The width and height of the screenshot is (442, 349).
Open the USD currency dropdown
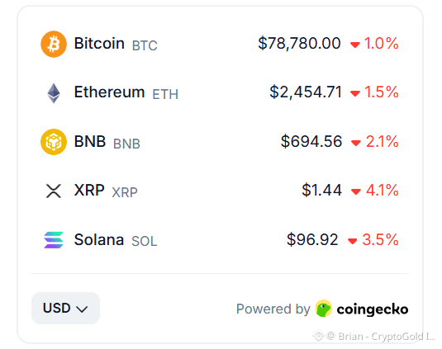pos(65,308)
